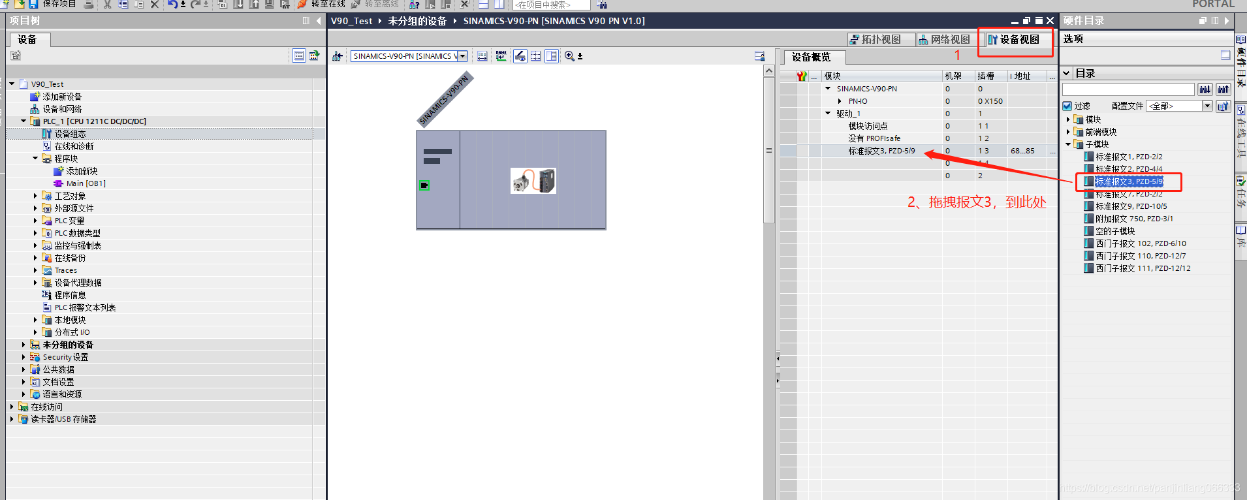Open the 配置文件 profile dropdown
Viewport: 1247px width, 500px height.
pyautogui.click(x=1207, y=106)
